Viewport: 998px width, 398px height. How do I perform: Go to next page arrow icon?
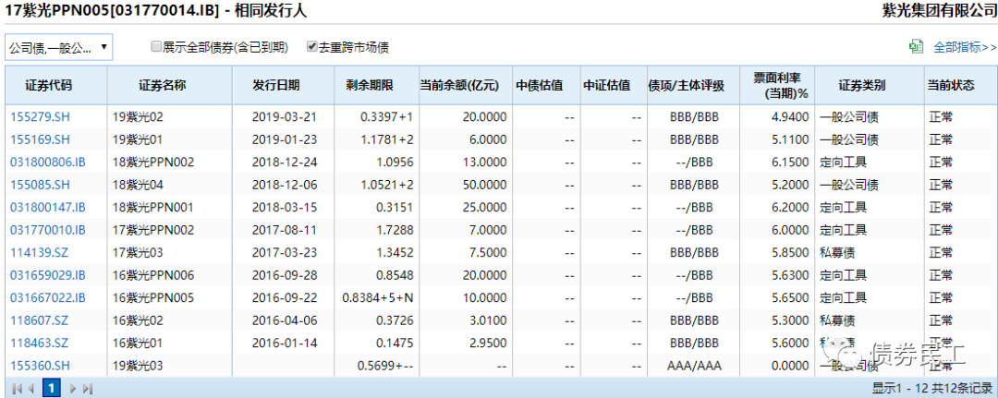tap(73, 387)
